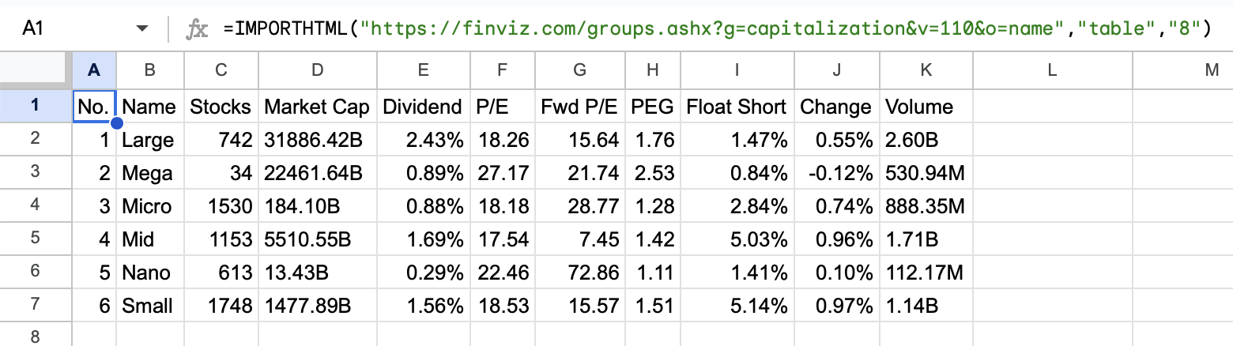Select column A header
This screenshot has height=346, width=1233.
tap(94, 70)
